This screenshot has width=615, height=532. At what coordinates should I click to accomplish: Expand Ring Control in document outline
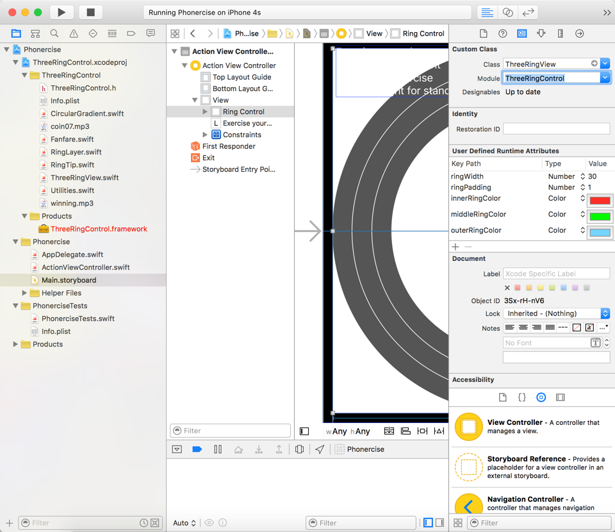click(205, 112)
